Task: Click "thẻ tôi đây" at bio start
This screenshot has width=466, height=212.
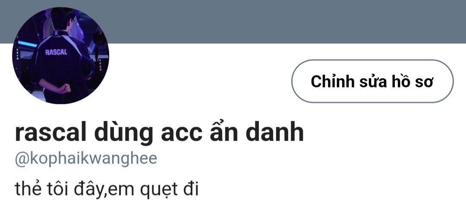Action: tap(59, 189)
